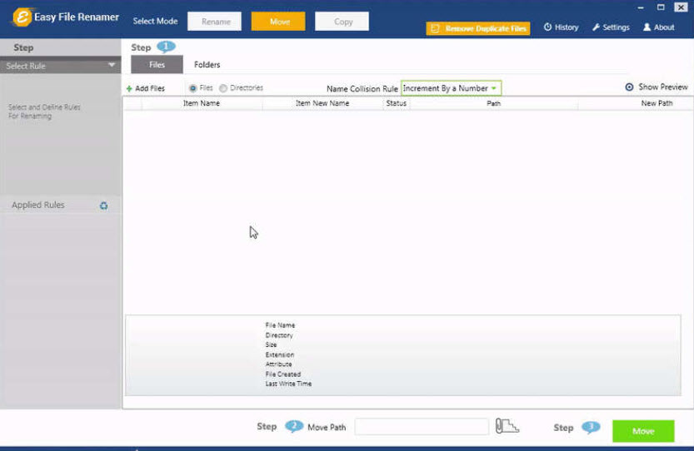Click Remove Duplicate Files button
This screenshot has width=694, height=451.
(x=478, y=28)
